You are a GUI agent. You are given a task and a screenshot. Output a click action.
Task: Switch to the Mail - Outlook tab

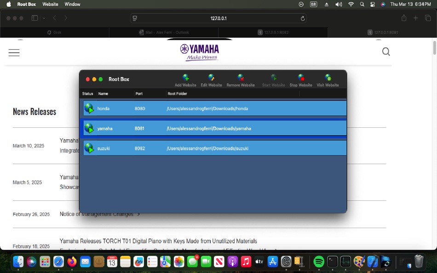[x=164, y=32]
